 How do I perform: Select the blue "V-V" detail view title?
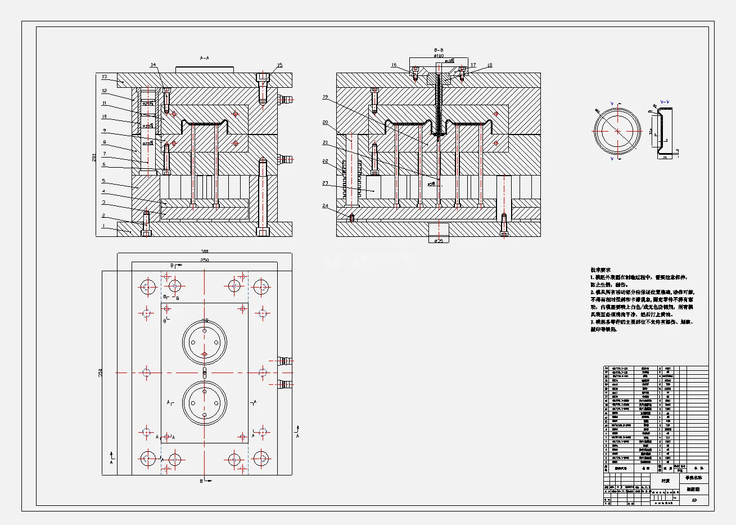pyautogui.click(x=665, y=102)
